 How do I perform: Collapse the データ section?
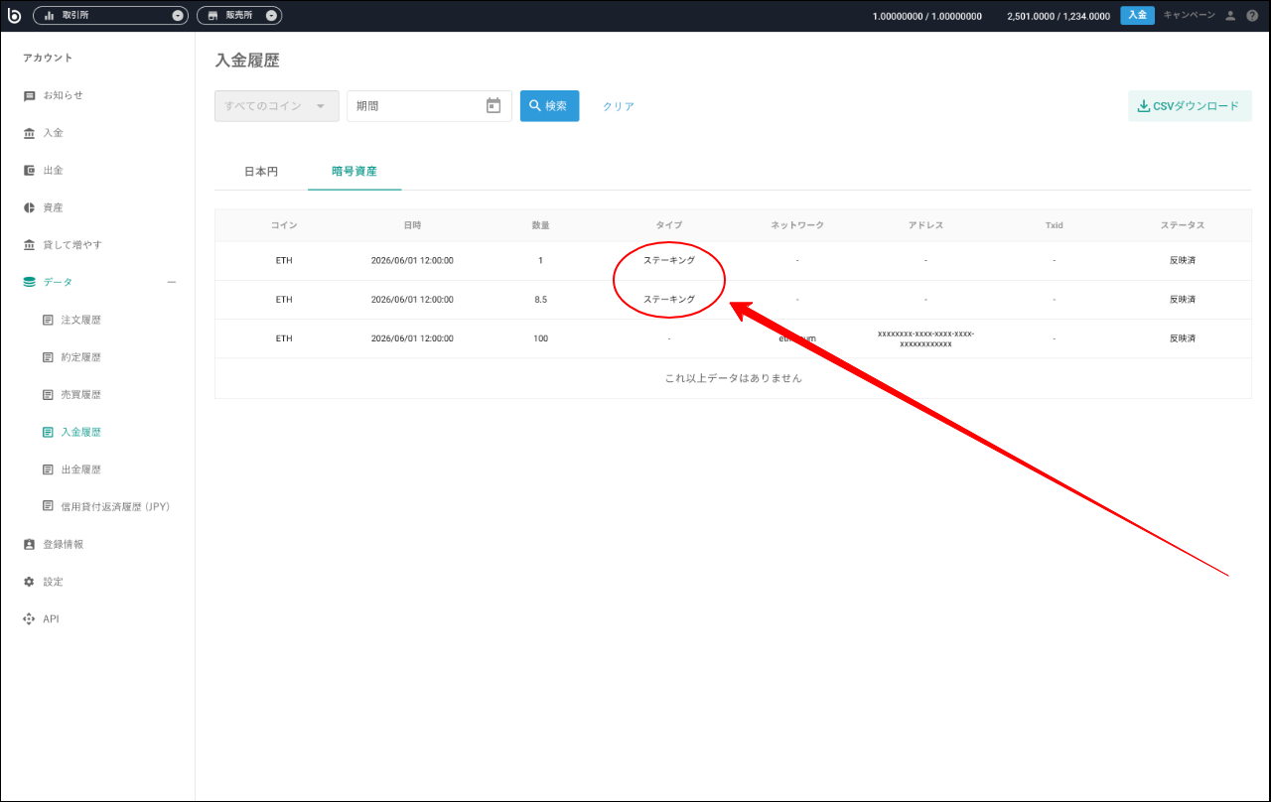(172, 283)
